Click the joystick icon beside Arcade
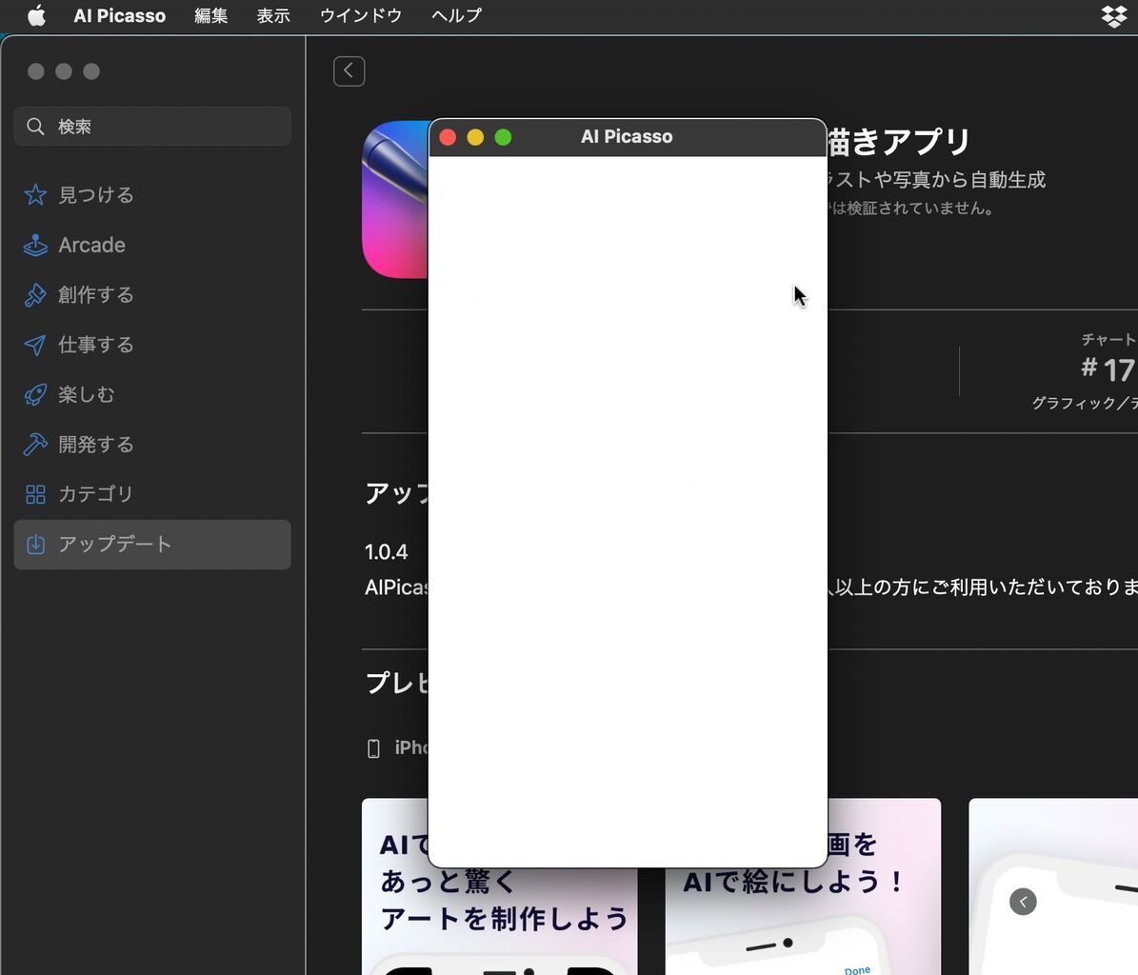The height and width of the screenshot is (975, 1138). click(x=35, y=246)
